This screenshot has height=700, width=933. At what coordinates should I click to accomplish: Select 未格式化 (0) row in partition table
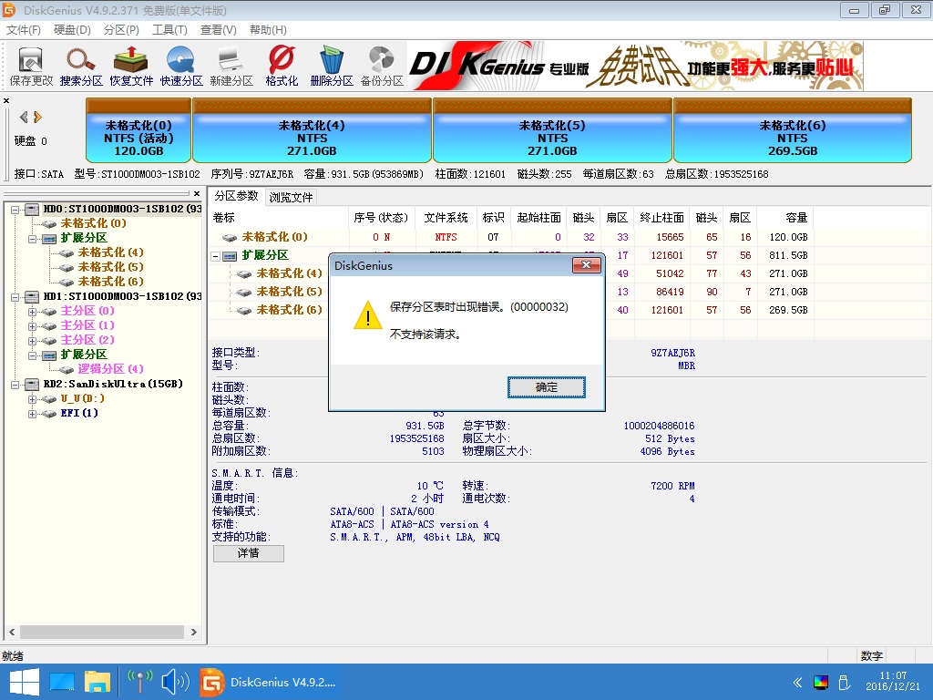coord(511,237)
